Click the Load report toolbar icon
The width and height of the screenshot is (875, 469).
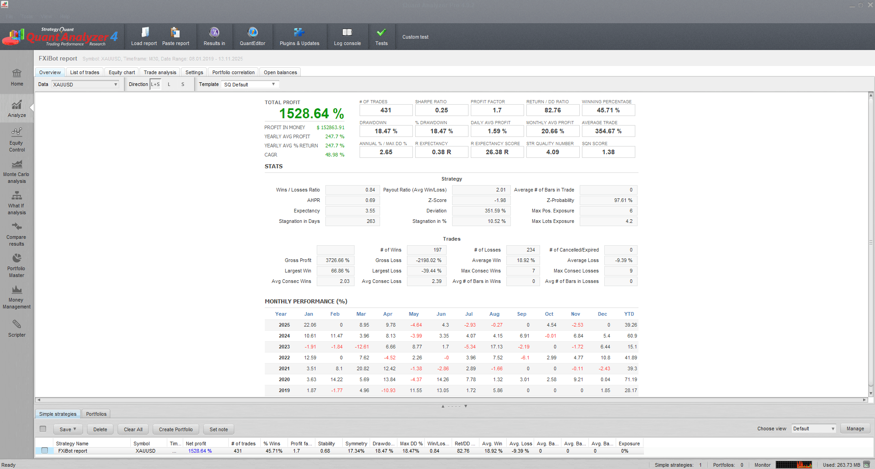pyautogui.click(x=144, y=32)
